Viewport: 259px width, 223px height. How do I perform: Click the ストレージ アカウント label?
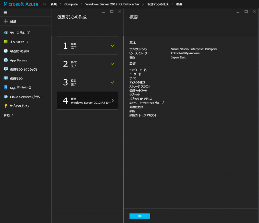(x=140, y=86)
